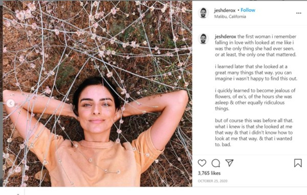
Task: Click the bold jeshderox username starting the caption
Action: (225, 36)
